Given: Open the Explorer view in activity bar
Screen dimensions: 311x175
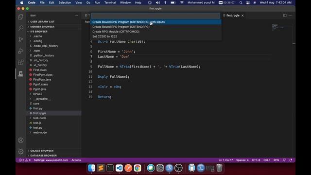Looking at the screenshot, I should tap(21, 17).
